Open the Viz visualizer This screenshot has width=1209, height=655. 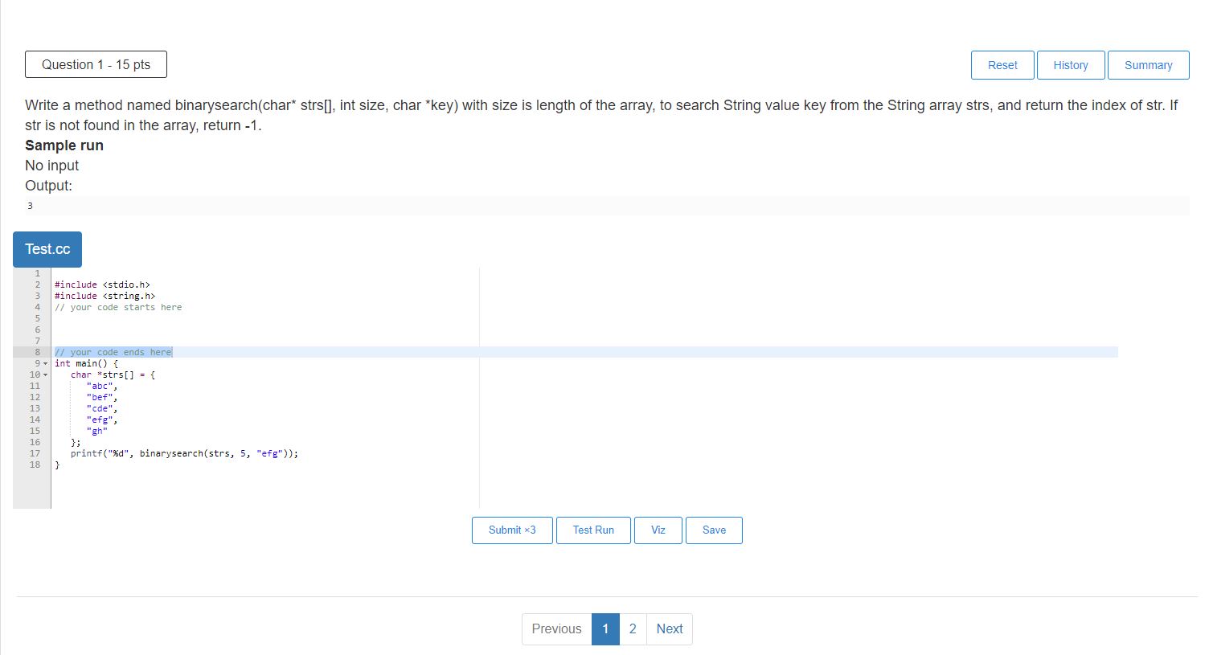[x=658, y=530]
